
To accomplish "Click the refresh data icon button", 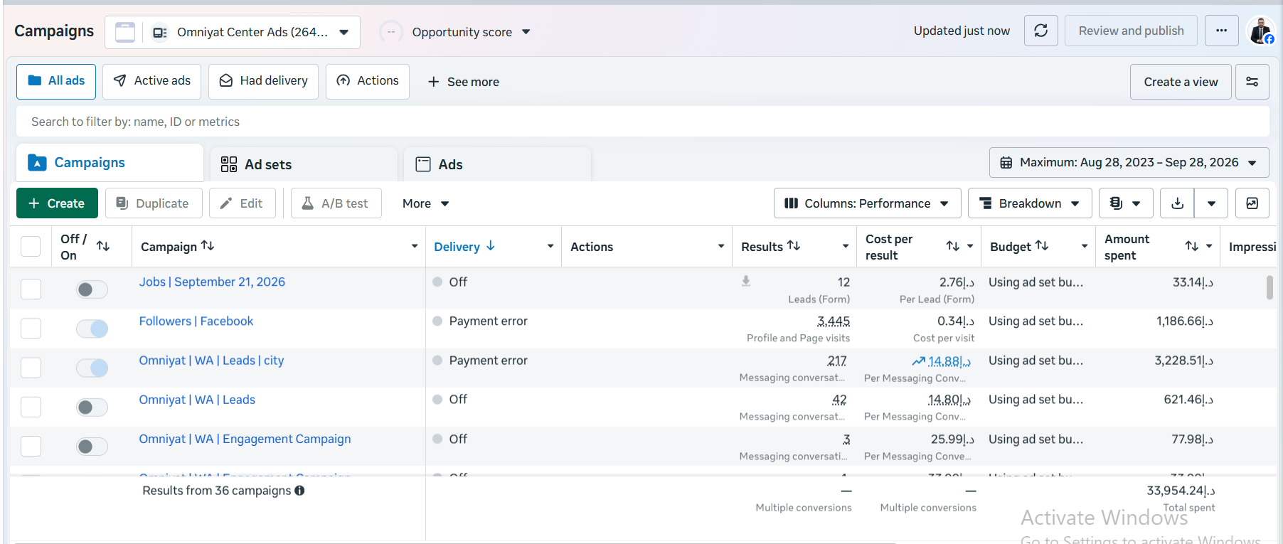I will click(x=1040, y=31).
